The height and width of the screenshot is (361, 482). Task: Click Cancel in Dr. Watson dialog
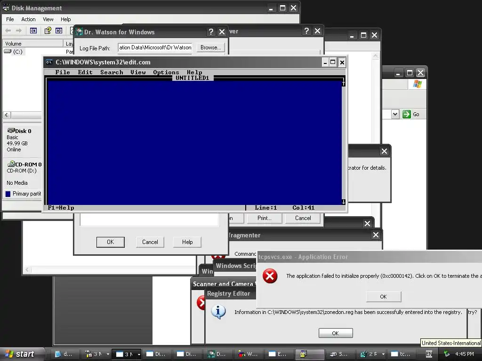point(150,242)
